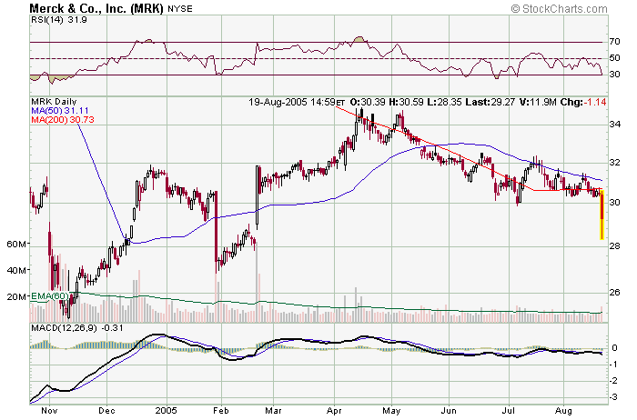Click the V:11.9M volume value
This screenshot has height=420, width=637.
click(538, 102)
